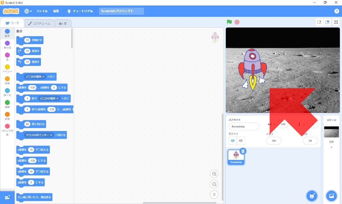Switch to the 音 sound tab
The image size is (342, 204).
63,23
